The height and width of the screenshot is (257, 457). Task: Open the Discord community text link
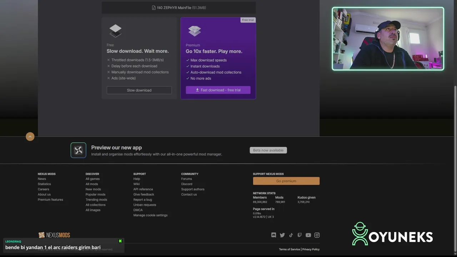(x=187, y=184)
